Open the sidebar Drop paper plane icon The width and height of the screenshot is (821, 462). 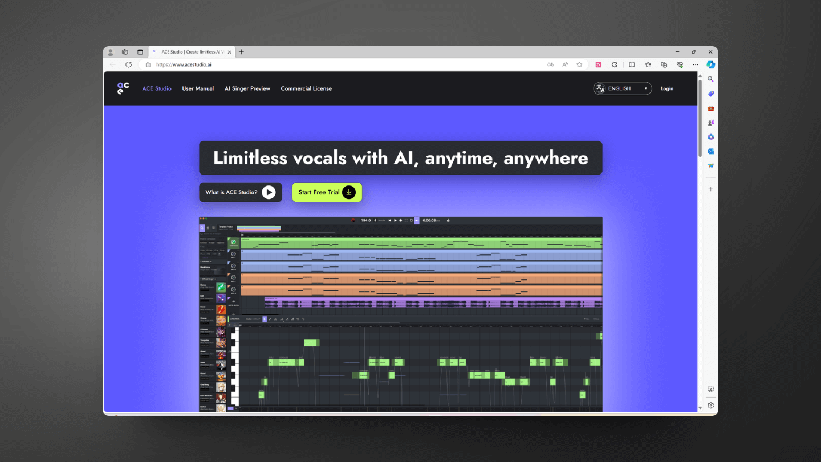pos(710,166)
